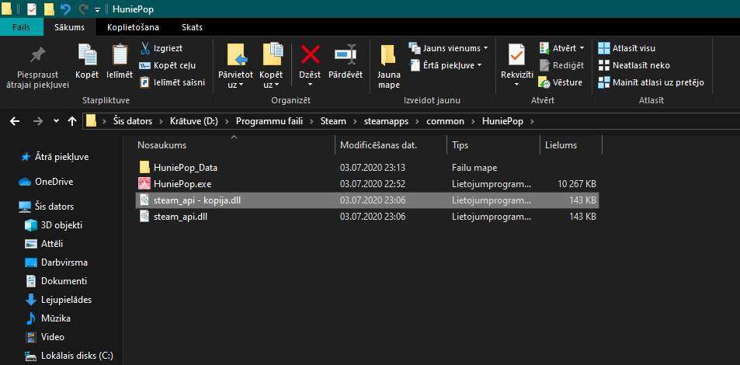Navigate to Šis dators in breadcrumb

pyautogui.click(x=133, y=121)
